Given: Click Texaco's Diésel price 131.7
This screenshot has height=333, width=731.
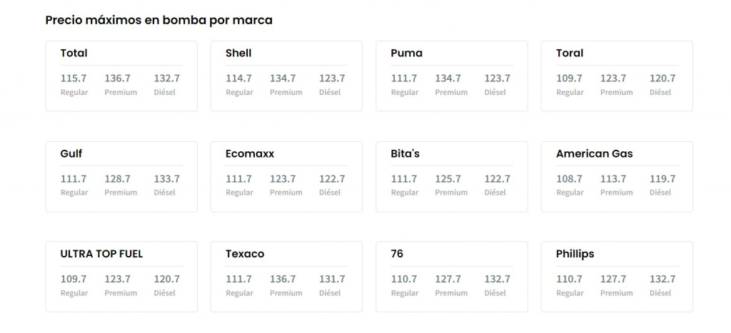Looking at the screenshot, I should [332, 280].
